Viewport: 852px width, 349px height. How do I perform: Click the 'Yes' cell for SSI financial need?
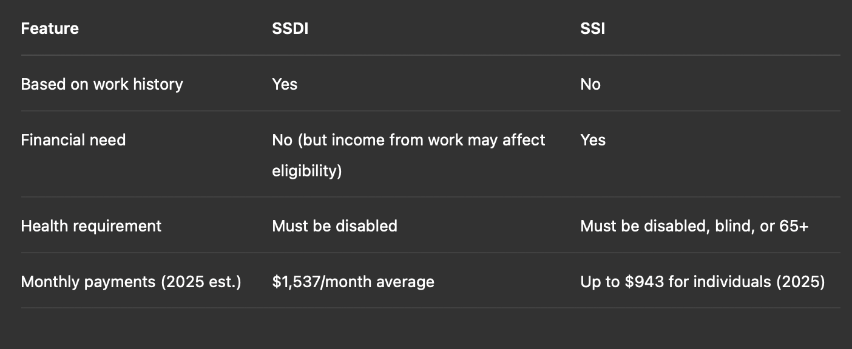593,140
